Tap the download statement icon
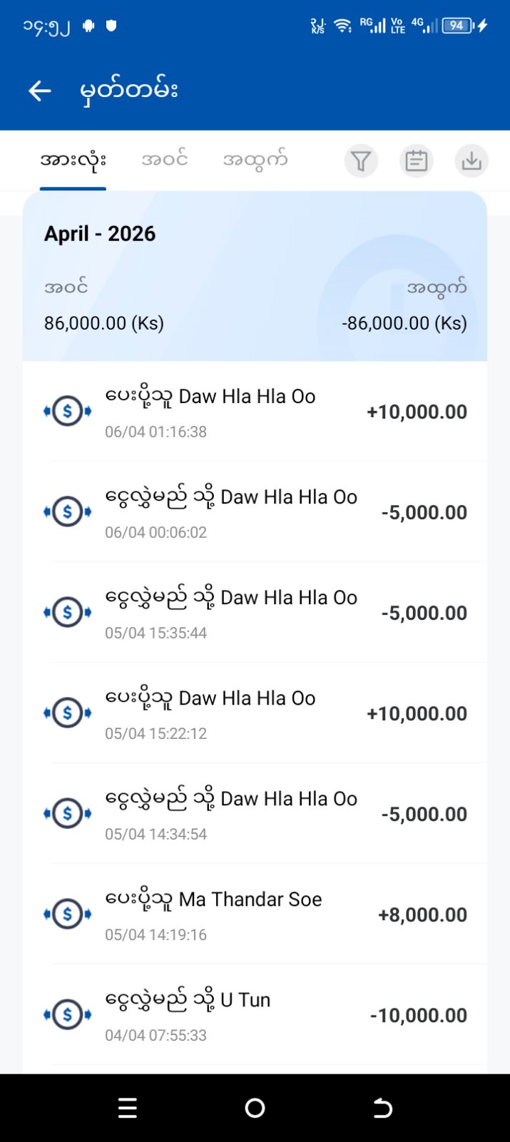This screenshot has height=1142, width=510. tap(471, 161)
